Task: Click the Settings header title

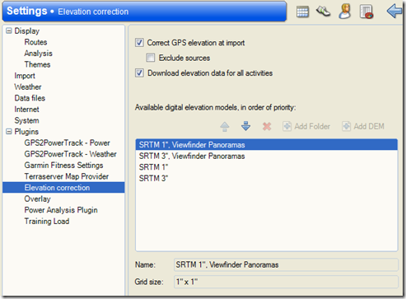Action: pos(27,11)
